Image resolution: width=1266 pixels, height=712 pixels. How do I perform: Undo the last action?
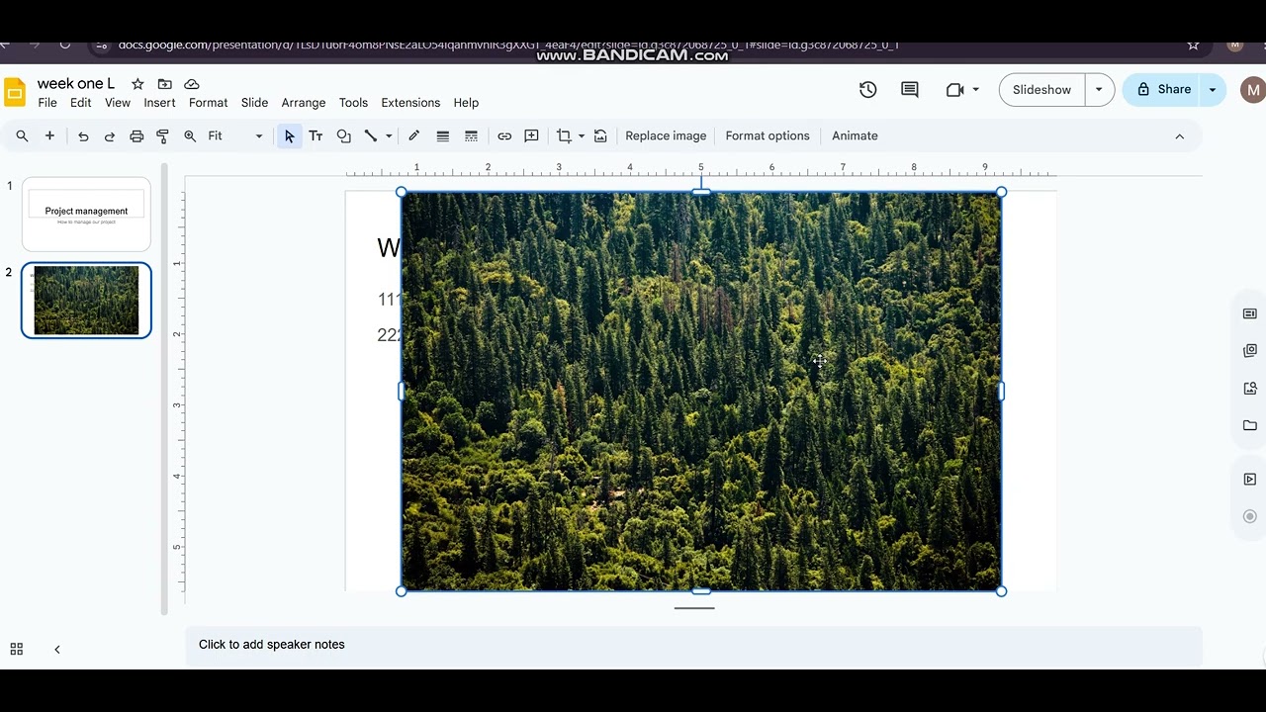tap(83, 136)
